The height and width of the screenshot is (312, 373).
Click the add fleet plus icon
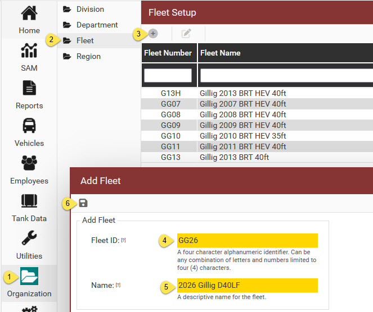(x=153, y=34)
